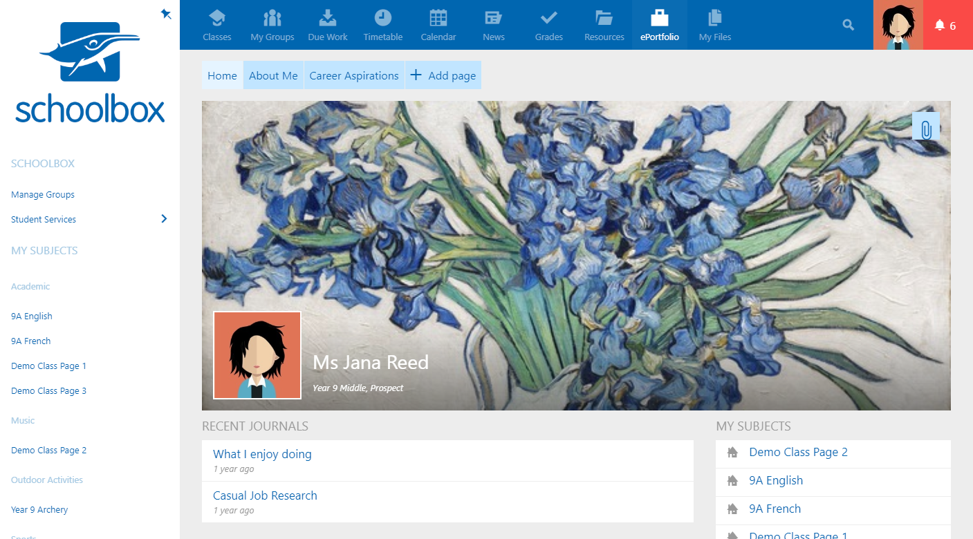The width and height of the screenshot is (973, 539).
Task: Switch to the About Me tab
Action: pos(273,75)
